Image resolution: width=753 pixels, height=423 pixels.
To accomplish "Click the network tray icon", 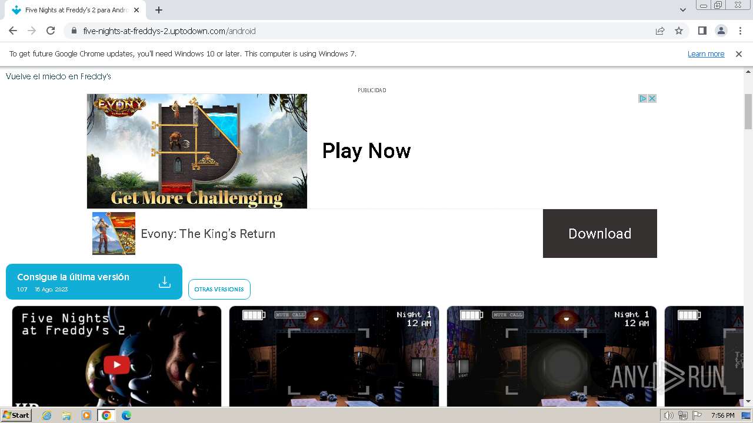I will tap(682, 415).
